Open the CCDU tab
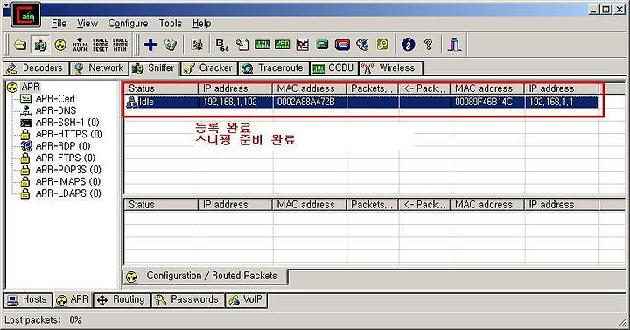This screenshot has width=630, height=330. click(333, 68)
